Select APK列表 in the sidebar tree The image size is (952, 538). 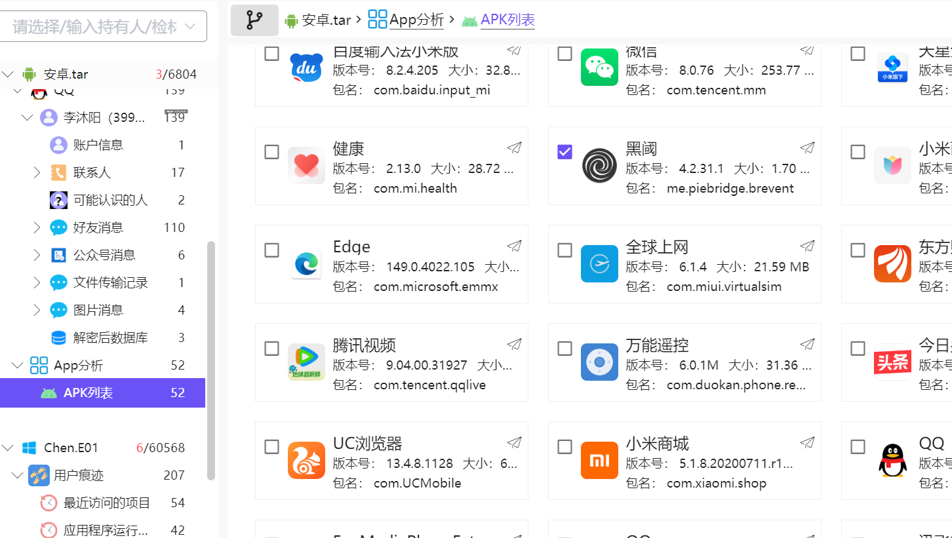tap(102, 393)
